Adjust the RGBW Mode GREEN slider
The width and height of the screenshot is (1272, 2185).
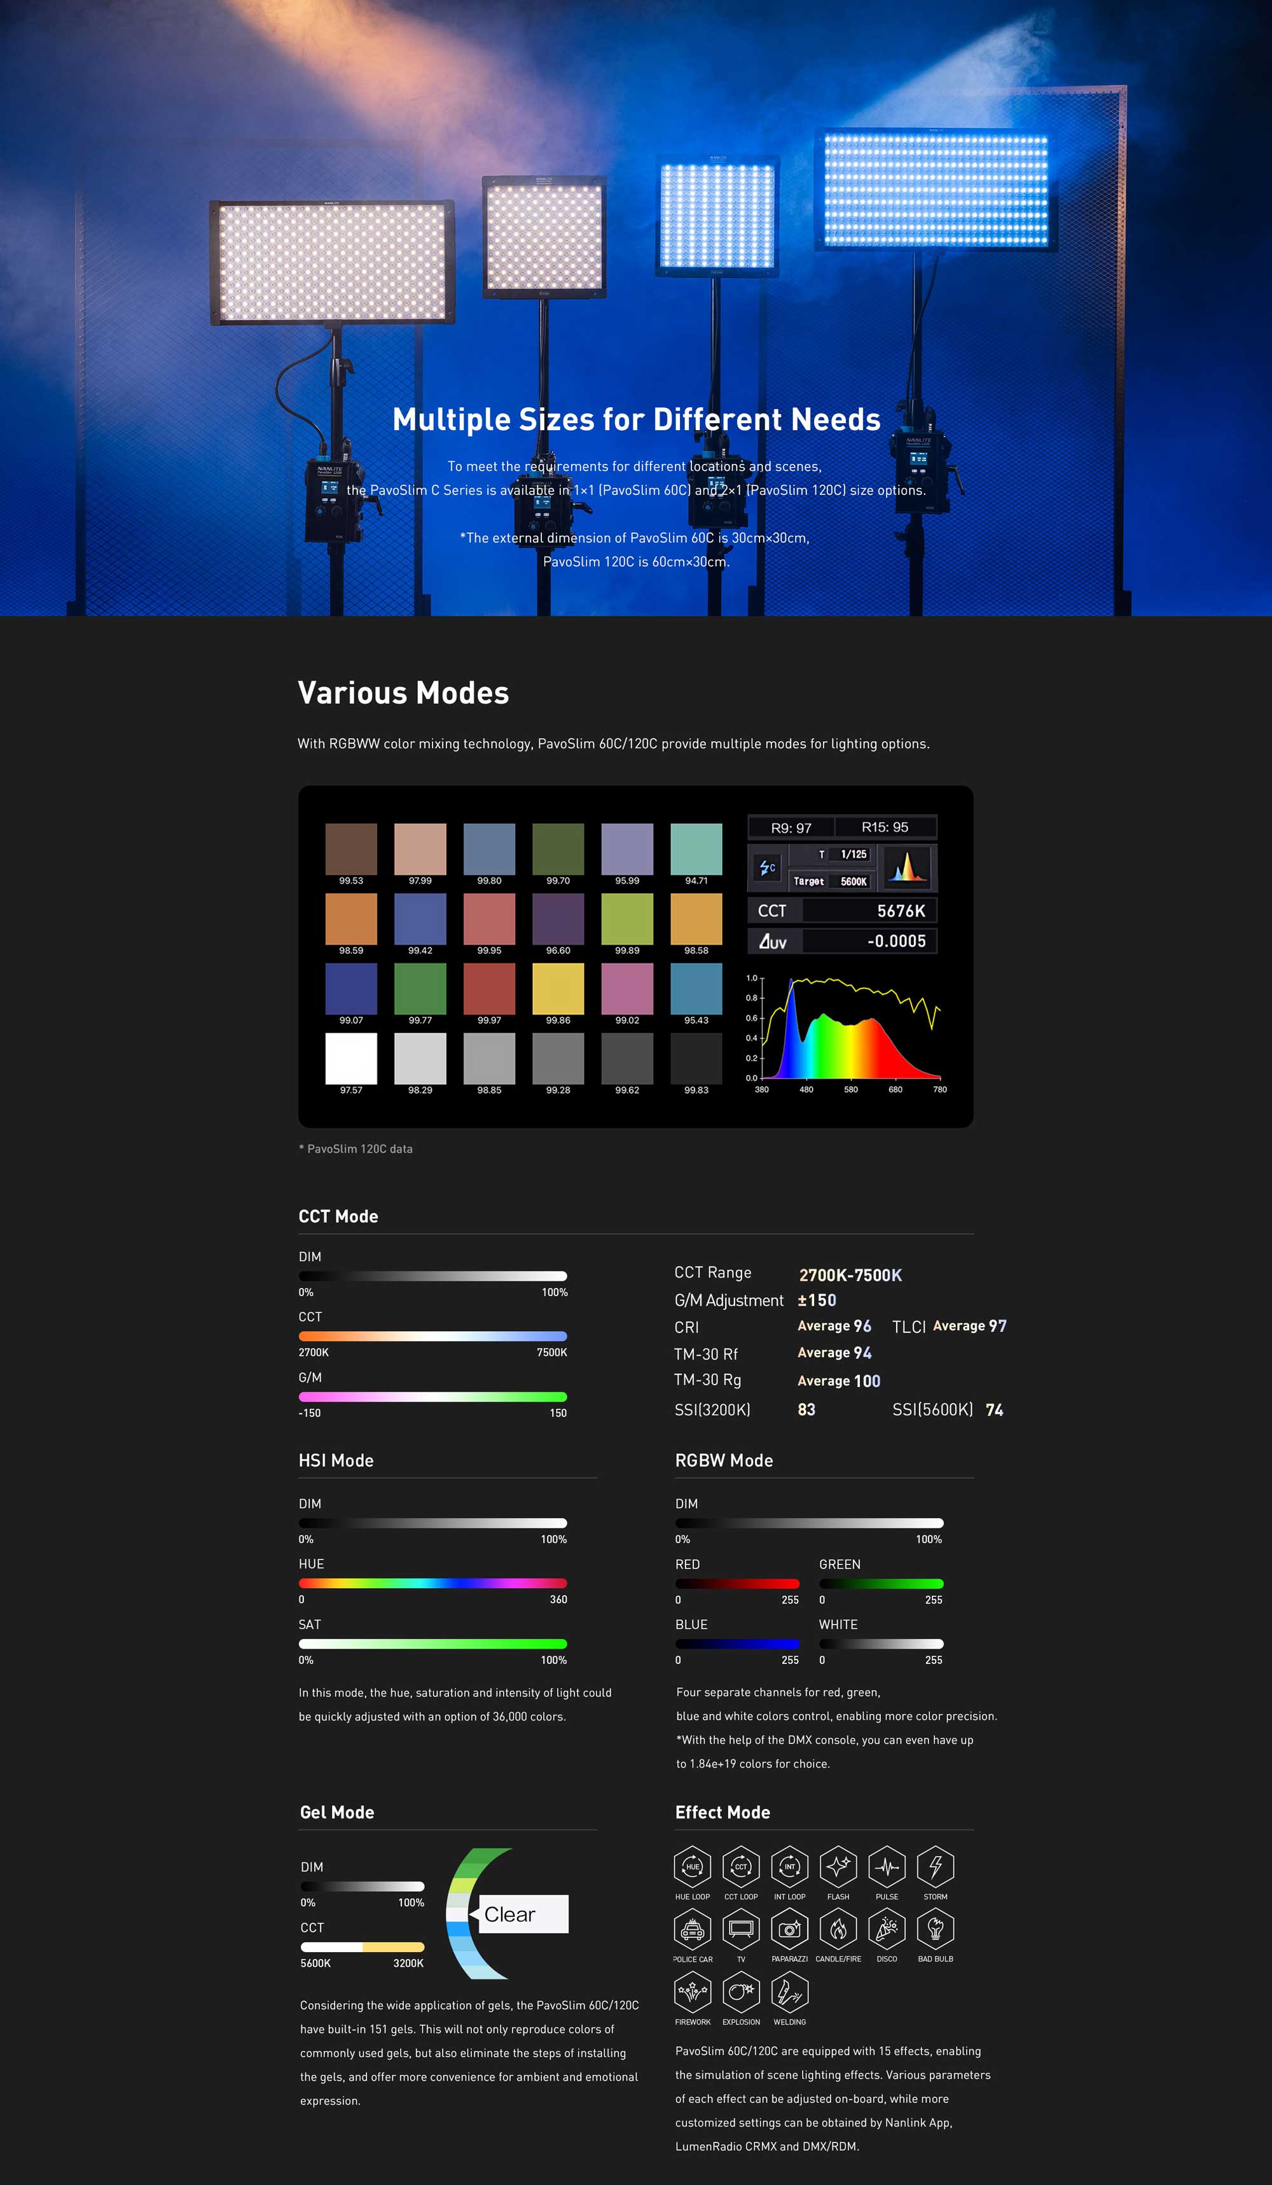point(881,1583)
